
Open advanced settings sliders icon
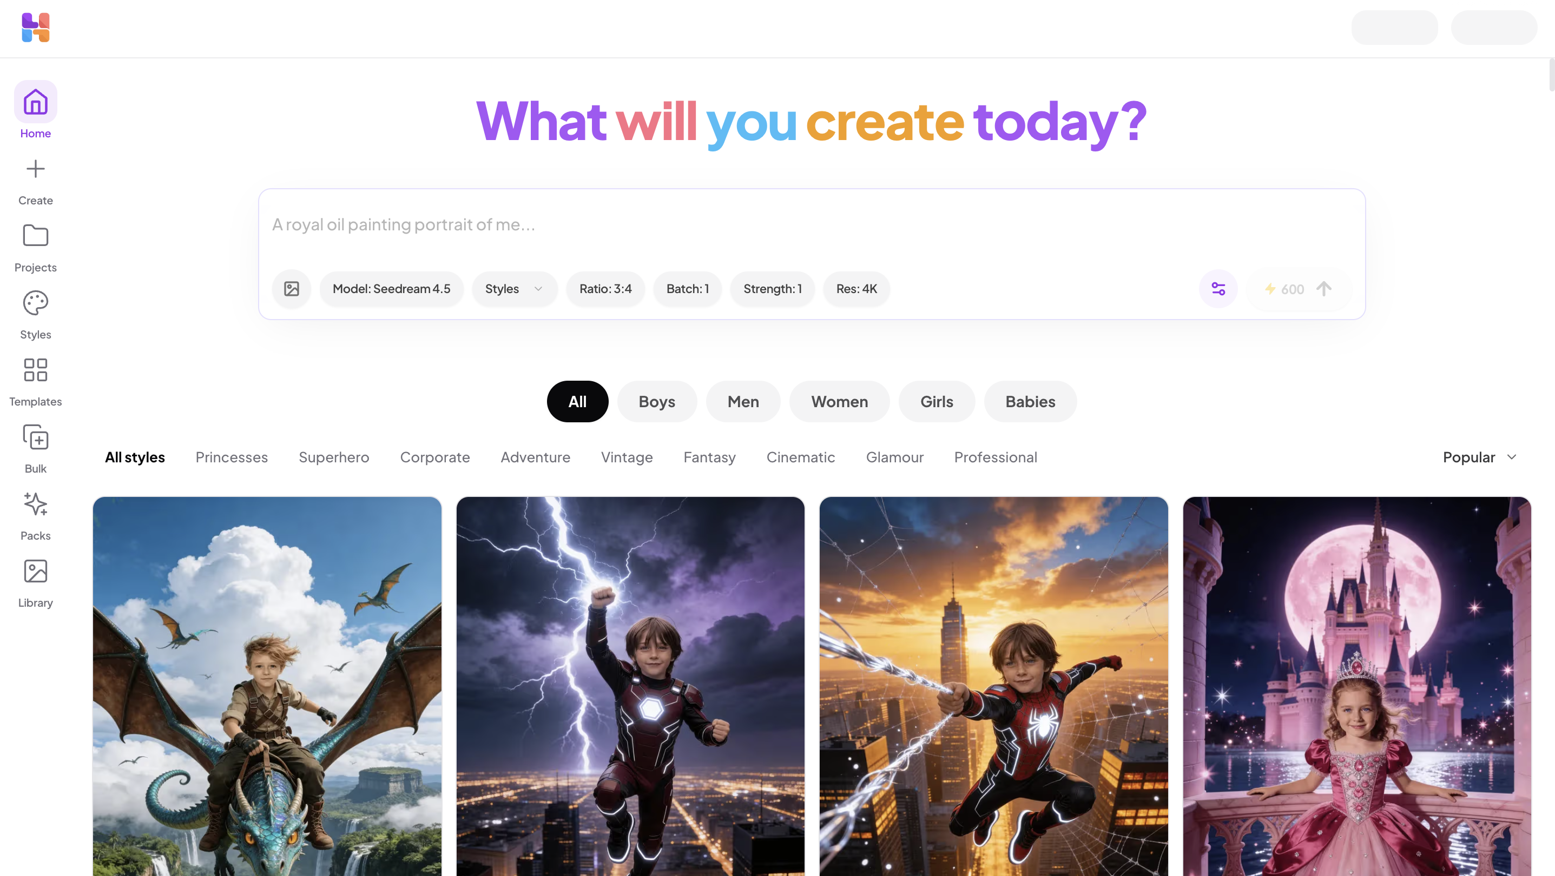[x=1218, y=289]
